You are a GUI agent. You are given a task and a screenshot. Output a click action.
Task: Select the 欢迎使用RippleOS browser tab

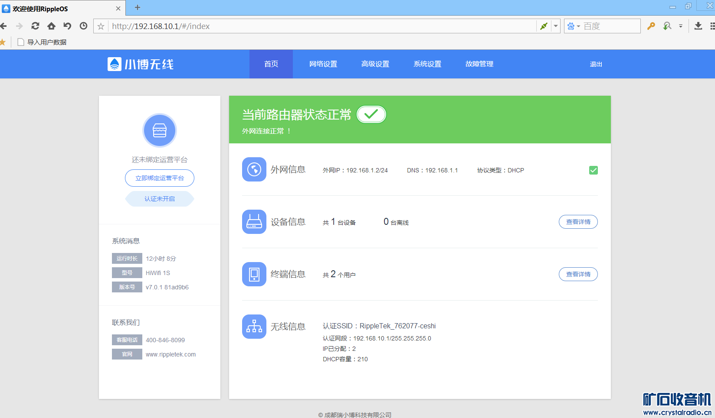pos(62,8)
